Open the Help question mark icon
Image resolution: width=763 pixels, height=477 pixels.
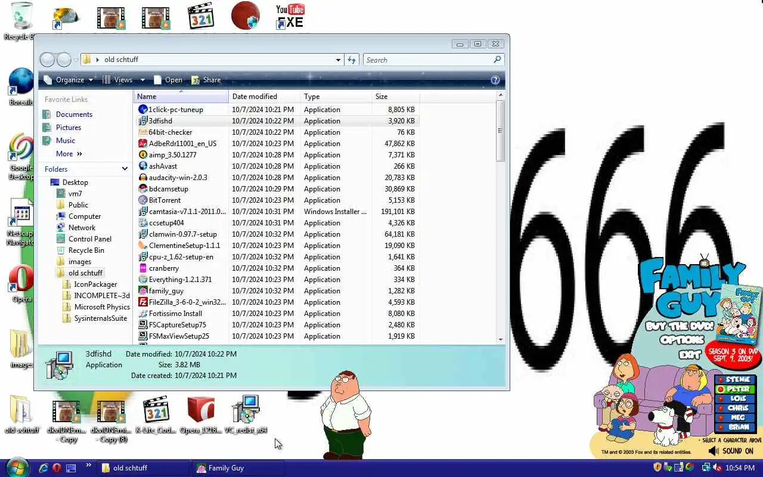coord(495,80)
